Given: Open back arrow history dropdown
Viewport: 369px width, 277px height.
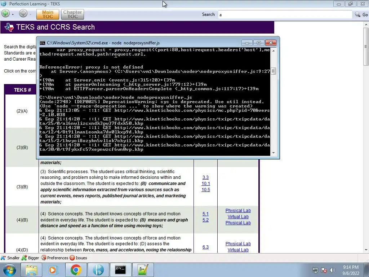Looking at the screenshot, I should coord(13,14).
